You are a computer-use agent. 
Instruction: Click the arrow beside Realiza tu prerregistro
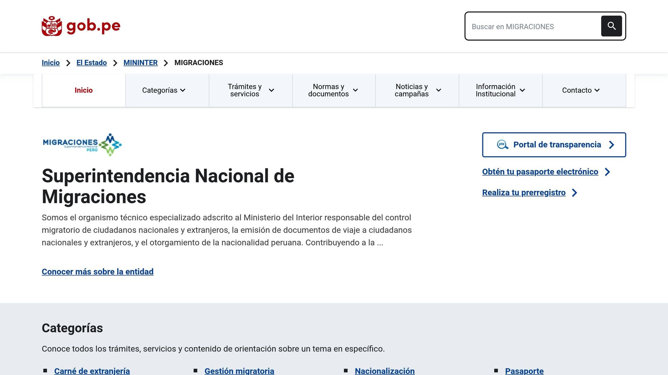coord(575,193)
